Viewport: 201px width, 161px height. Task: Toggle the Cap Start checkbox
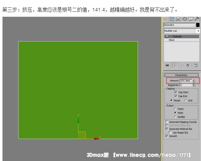[176, 92]
